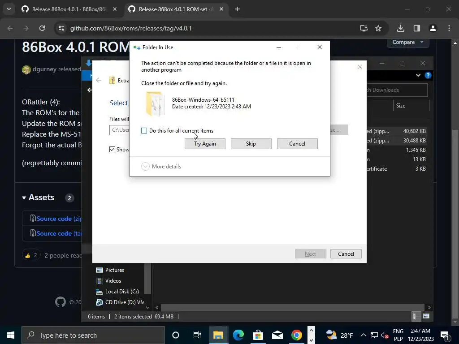
Task: Click Explorer help question mark icon
Action: (428, 75)
